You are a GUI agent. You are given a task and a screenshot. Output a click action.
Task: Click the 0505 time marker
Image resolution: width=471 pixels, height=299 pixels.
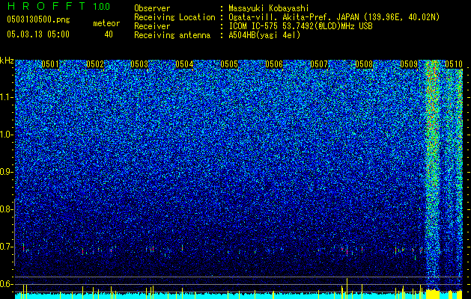(229, 64)
